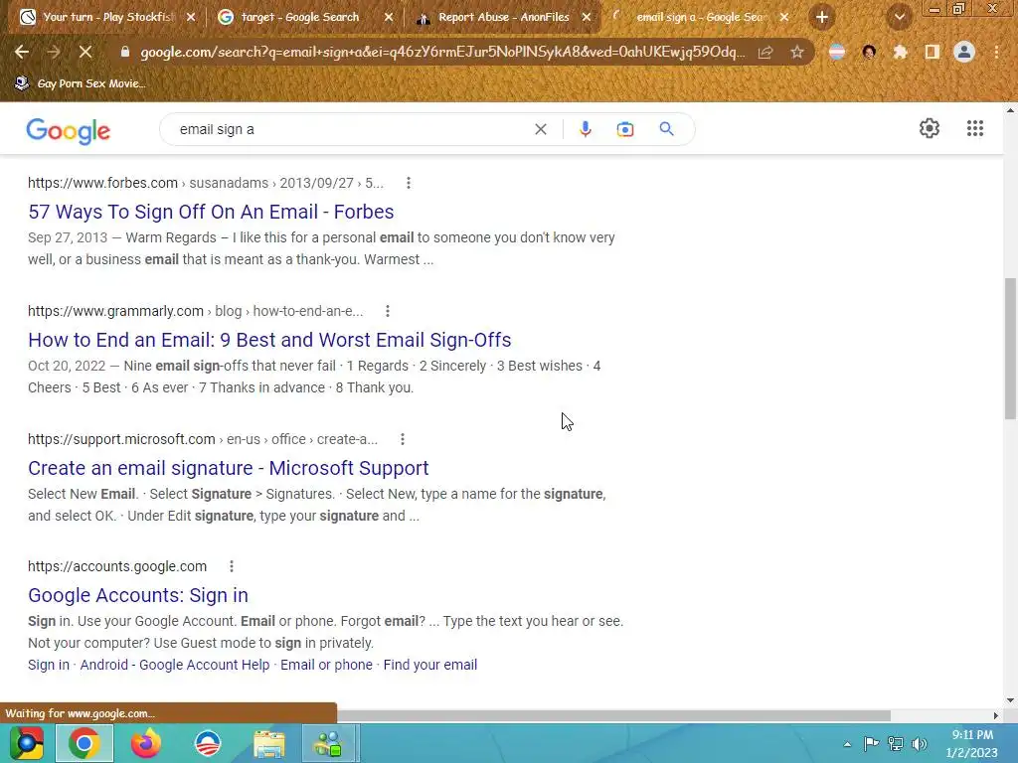Bookmark this page with the star icon

[797, 52]
